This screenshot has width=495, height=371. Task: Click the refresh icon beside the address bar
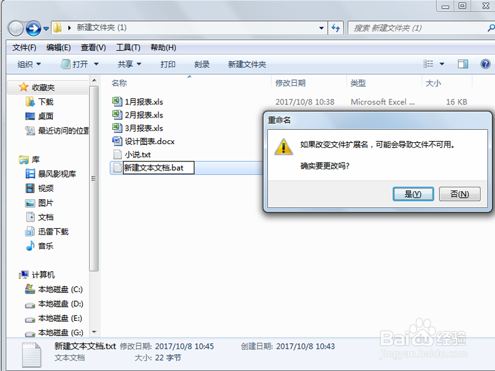tap(335, 28)
